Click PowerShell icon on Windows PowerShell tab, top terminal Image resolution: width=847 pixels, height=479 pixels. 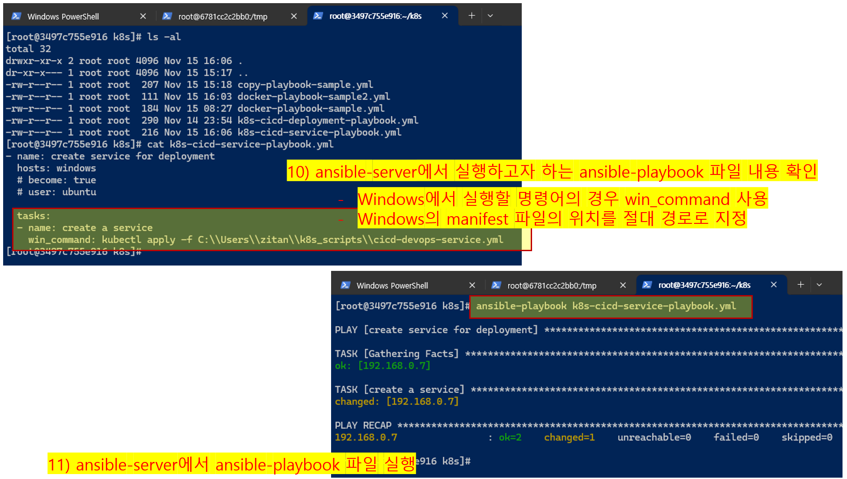pos(16,16)
